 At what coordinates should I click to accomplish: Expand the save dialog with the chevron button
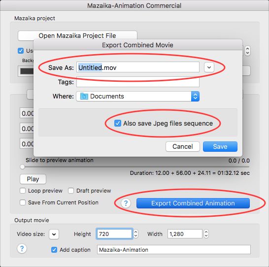(209, 67)
